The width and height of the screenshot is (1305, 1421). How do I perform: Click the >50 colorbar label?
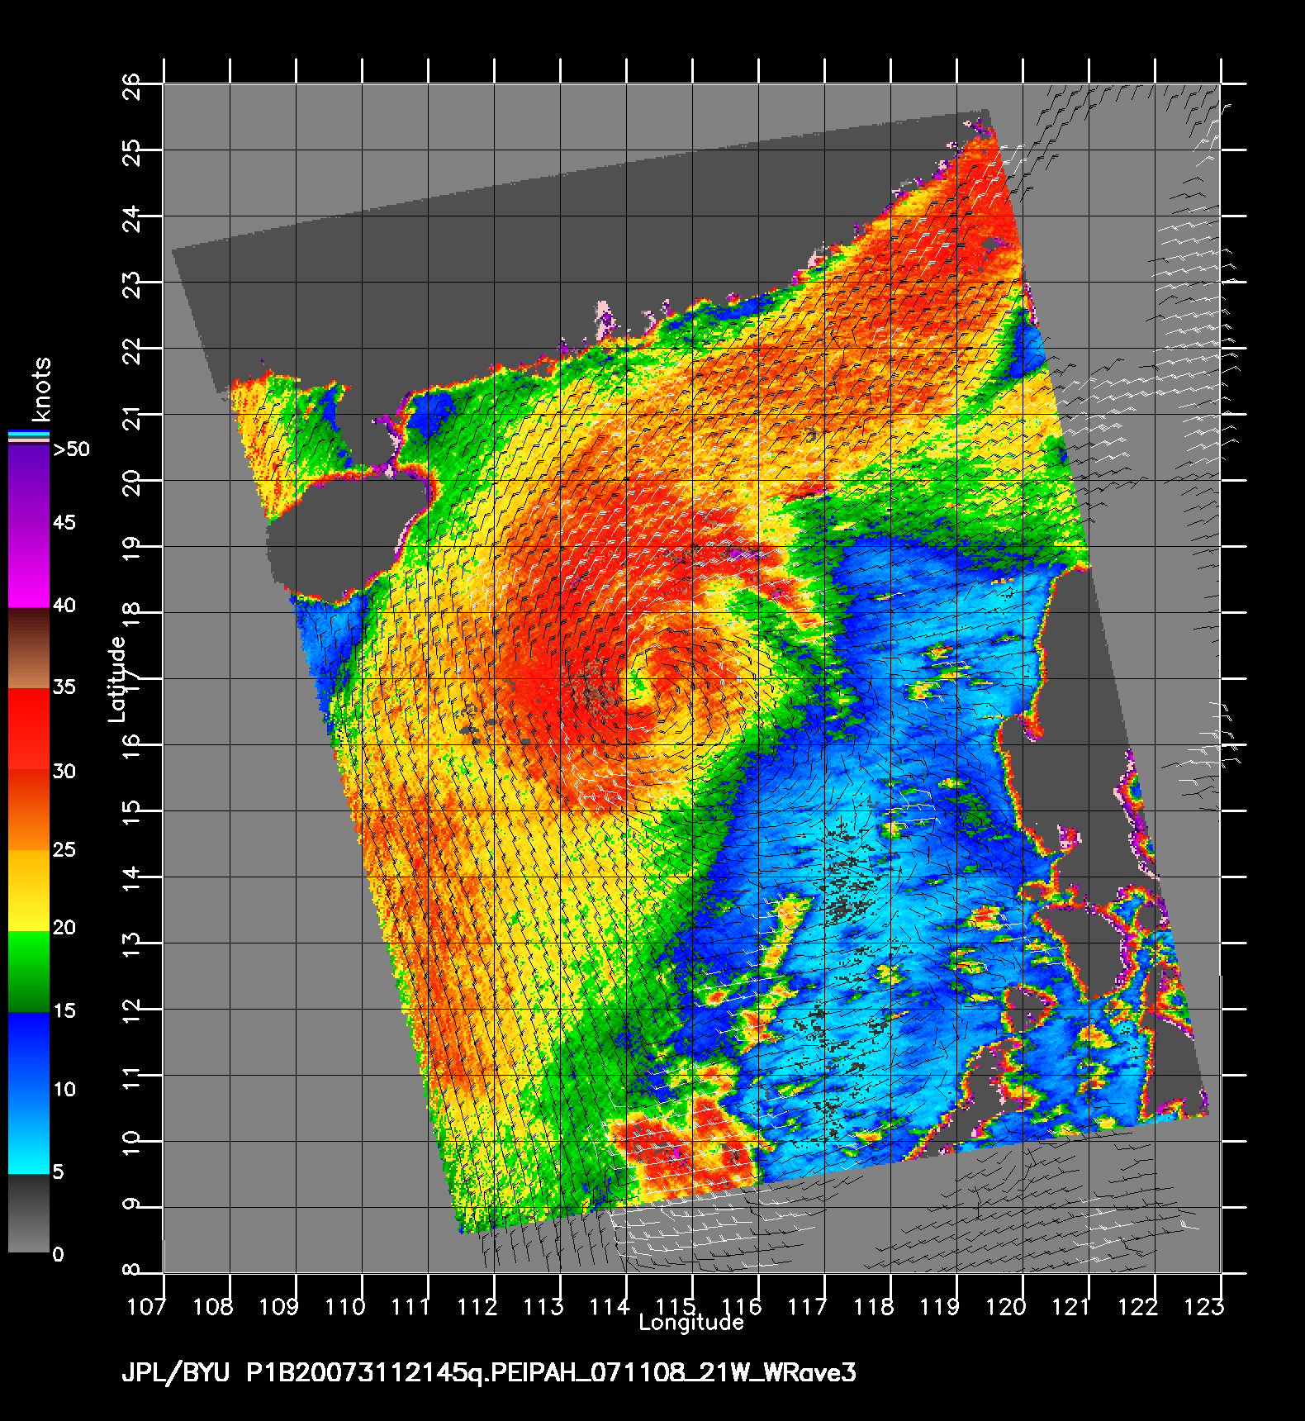coord(71,449)
